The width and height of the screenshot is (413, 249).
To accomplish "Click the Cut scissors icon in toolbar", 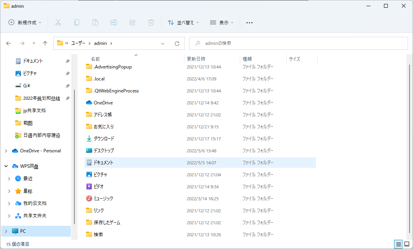I will point(58,22).
